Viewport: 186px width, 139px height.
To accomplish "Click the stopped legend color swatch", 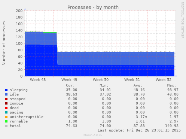I will point(6,99).
